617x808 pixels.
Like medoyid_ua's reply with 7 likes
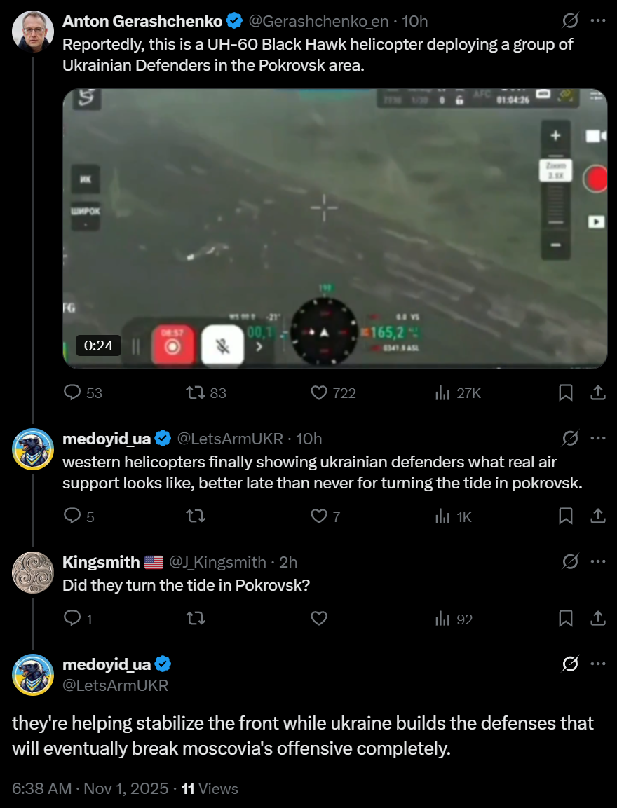pyautogui.click(x=325, y=516)
